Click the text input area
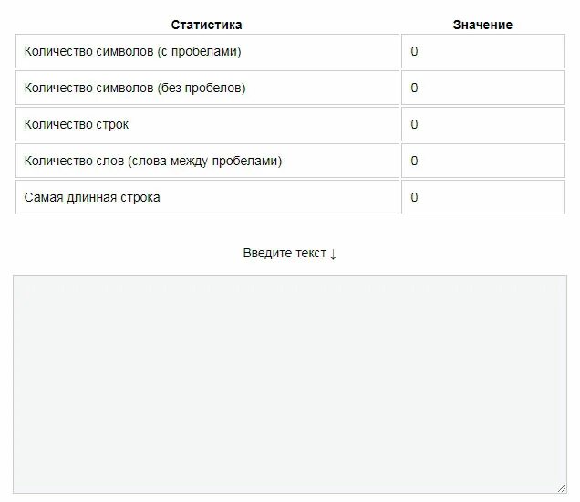 pyautogui.click(x=290, y=383)
